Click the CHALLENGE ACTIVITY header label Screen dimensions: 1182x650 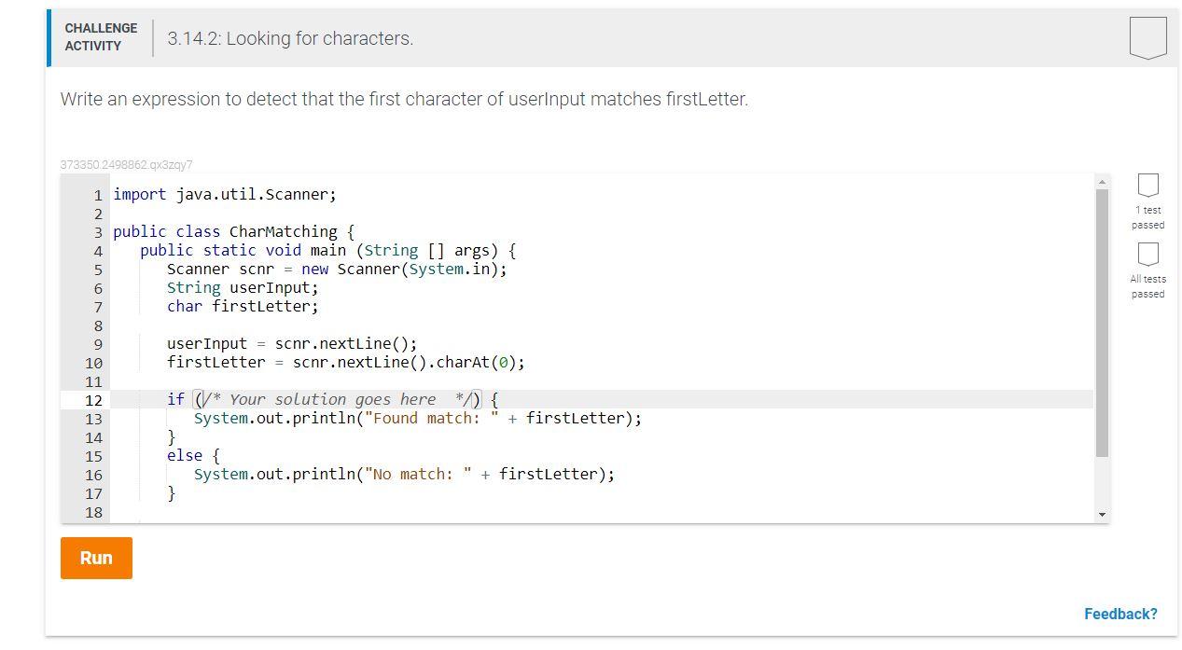(x=100, y=37)
